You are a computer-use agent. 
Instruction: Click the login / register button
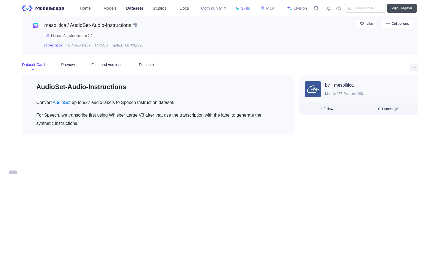click(x=402, y=8)
